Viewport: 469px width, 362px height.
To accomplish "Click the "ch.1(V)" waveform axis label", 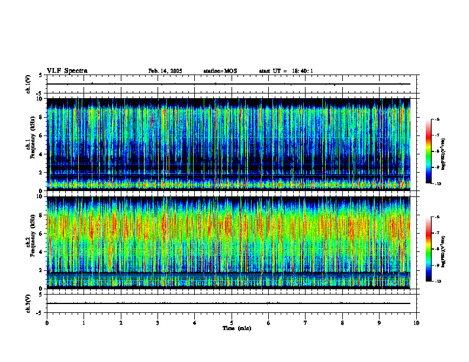I will [28, 84].
